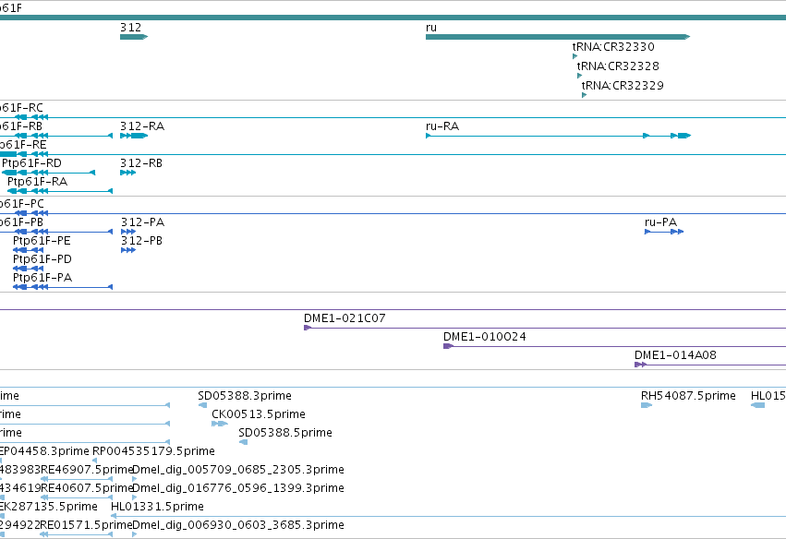Click the SD05388.3prime EST label
This screenshot has height=539, width=786.
245,396
